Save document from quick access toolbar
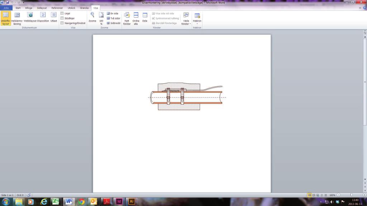 tap(8, 3)
